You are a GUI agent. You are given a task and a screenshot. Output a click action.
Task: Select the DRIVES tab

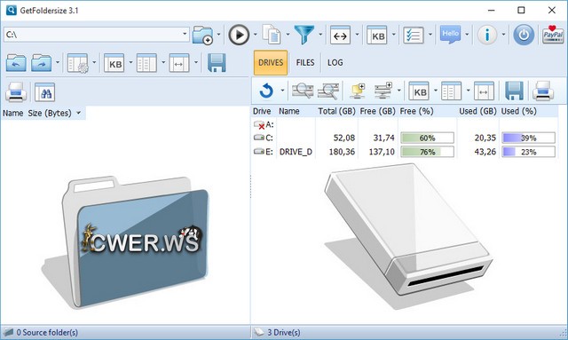pos(271,63)
